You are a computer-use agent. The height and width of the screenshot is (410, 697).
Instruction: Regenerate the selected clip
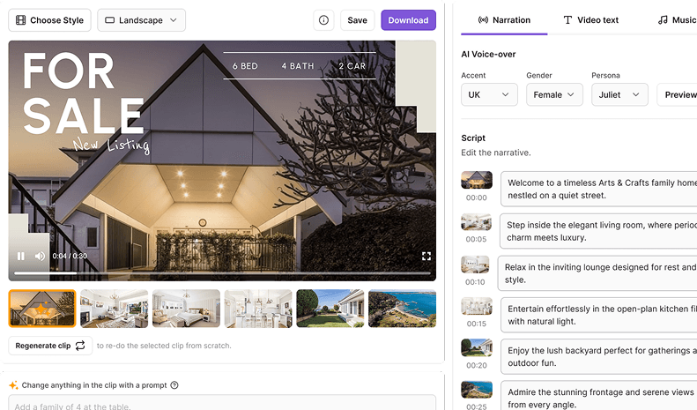pyautogui.click(x=50, y=346)
